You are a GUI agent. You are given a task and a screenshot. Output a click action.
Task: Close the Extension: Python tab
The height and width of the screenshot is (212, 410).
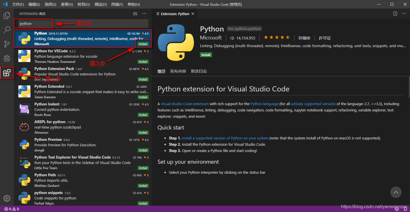tap(193, 14)
